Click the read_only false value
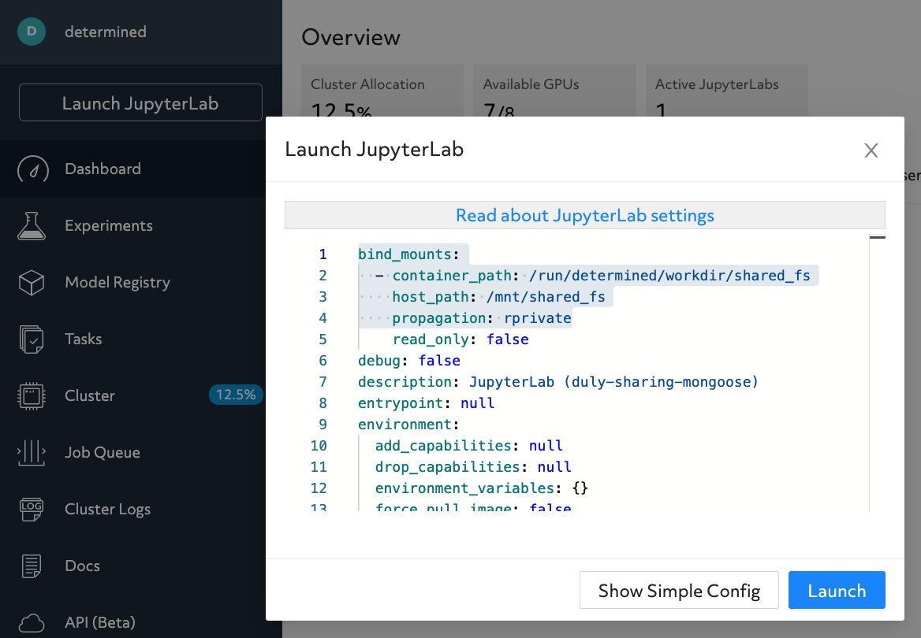Screen dimensions: 921x638 click(x=508, y=339)
